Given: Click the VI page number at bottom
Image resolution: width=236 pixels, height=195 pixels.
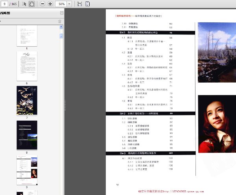Looking at the screenshot, I should [118, 185].
